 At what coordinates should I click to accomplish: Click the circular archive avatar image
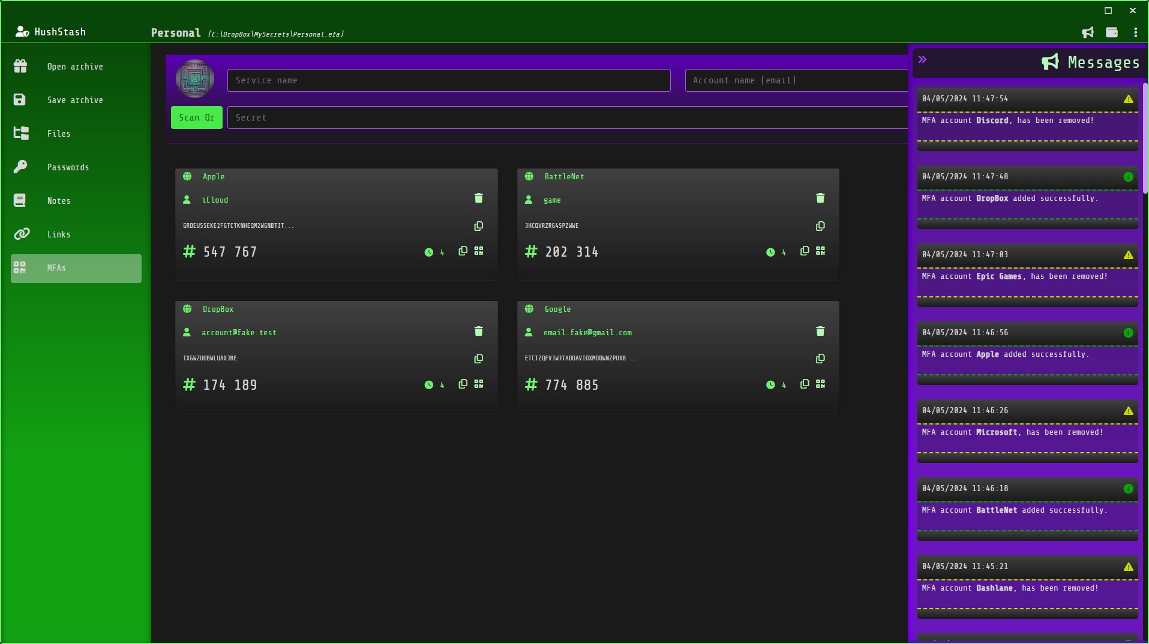pyautogui.click(x=195, y=79)
